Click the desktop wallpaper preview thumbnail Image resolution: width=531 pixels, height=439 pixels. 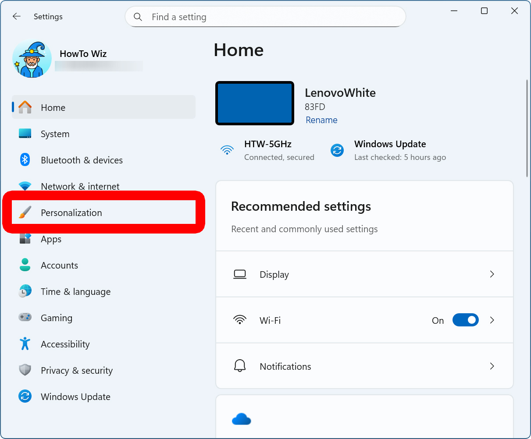click(x=255, y=103)
